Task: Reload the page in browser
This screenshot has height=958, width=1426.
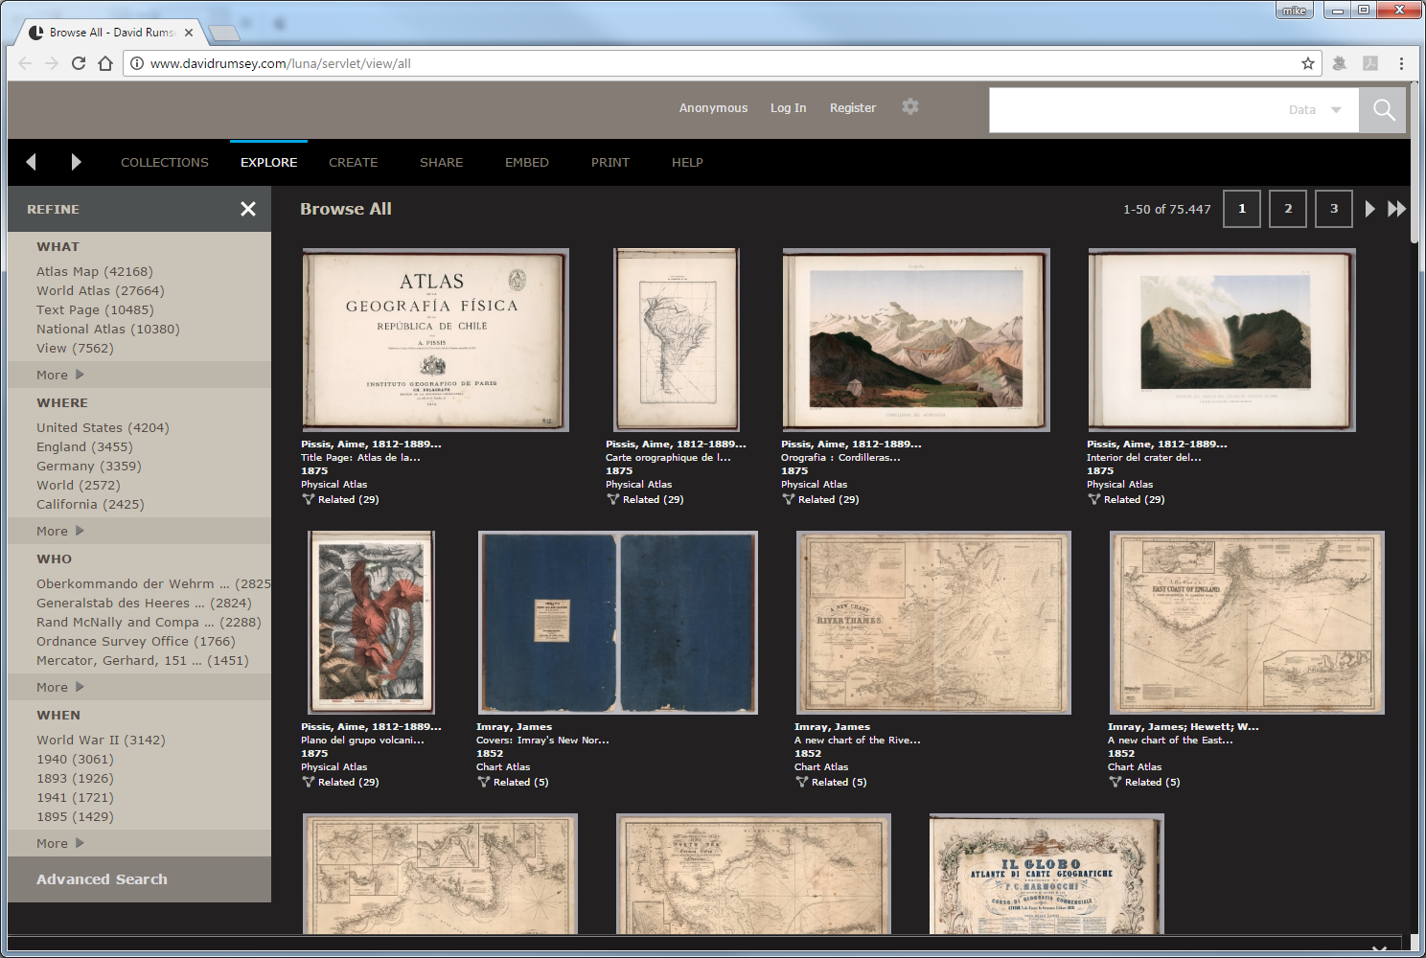Action: pos(79,63)
